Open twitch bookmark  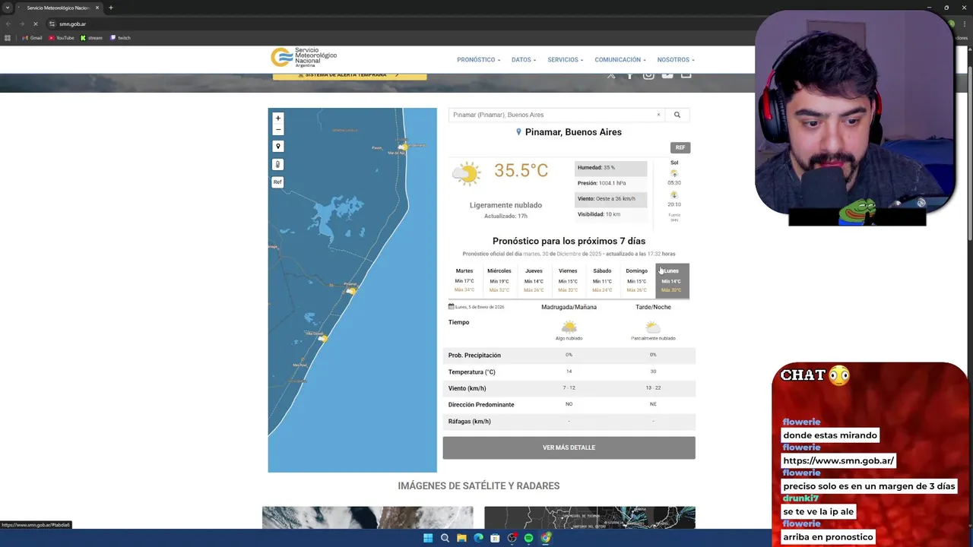[x=120, y=38]
